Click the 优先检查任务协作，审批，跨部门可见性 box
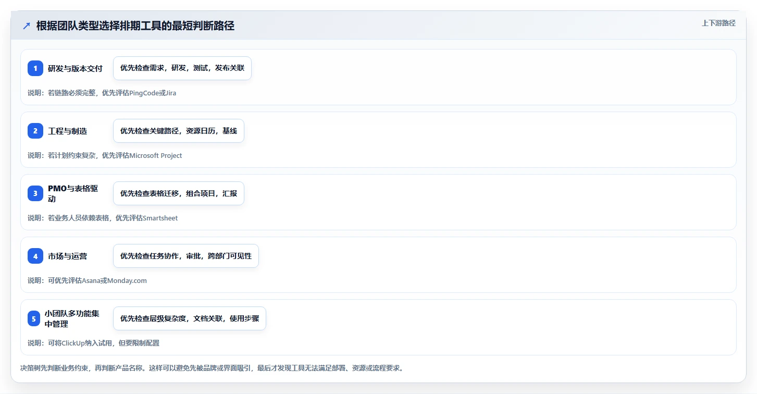Viewport: 757px width, 394px height. click(x=186, y=256)
